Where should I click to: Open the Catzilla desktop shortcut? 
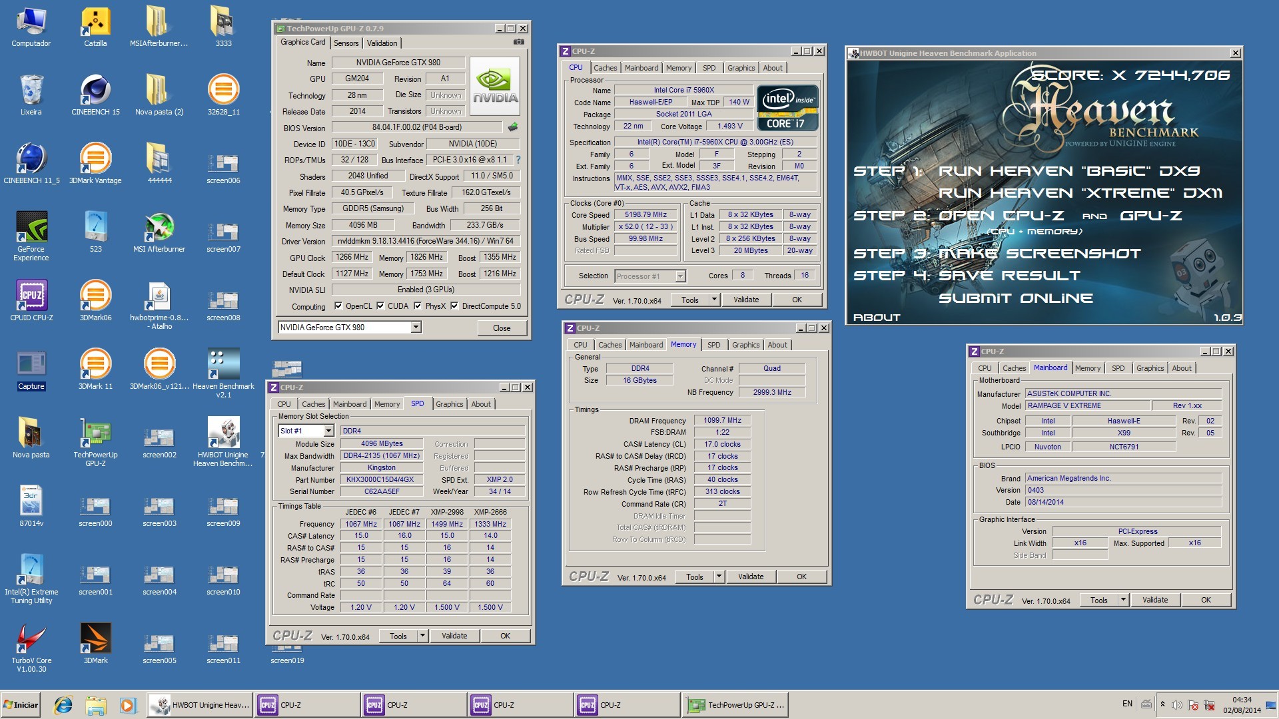[95, 27]
